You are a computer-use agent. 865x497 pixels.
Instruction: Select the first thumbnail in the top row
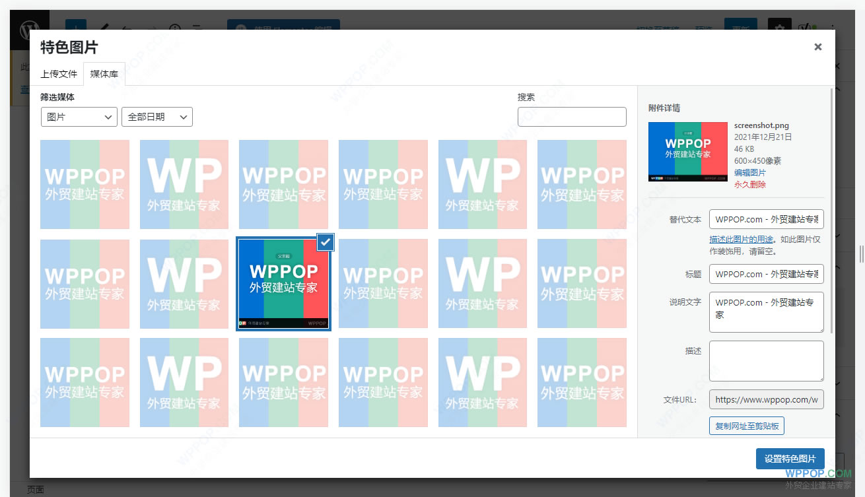[x=85, y=184]
